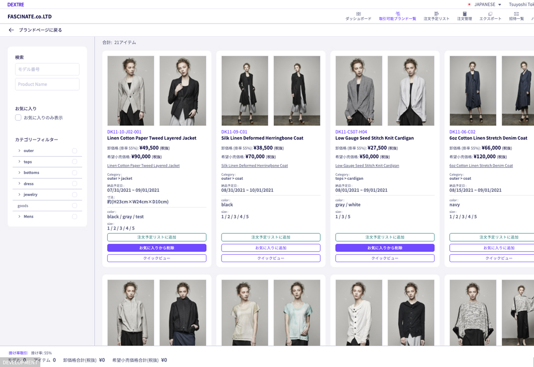Click ブランドページに戻る back link
Screen dimensions: 534x367
[x=40, y=30]
